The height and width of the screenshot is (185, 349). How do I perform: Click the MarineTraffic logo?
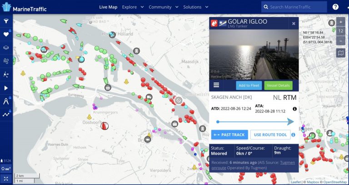pos(24,7)
